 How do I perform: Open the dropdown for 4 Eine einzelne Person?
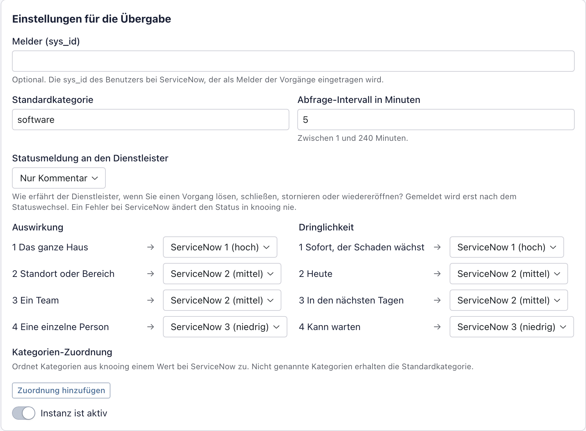point(225,327)
